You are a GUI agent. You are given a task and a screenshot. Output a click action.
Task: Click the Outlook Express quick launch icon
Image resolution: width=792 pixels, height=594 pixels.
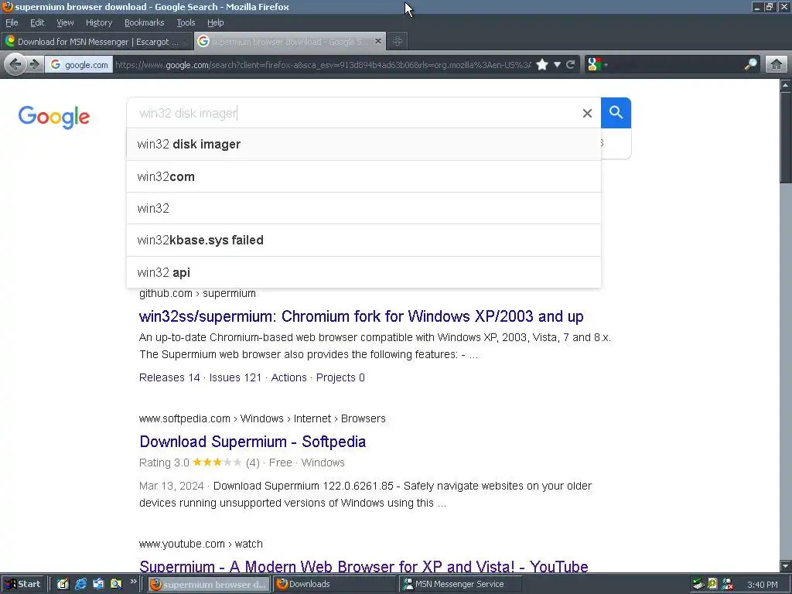(98, 584)
